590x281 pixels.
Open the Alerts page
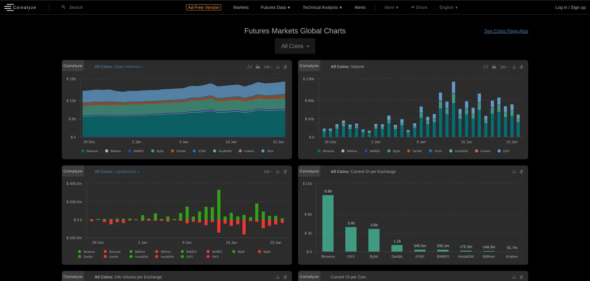tap(360, 7)
